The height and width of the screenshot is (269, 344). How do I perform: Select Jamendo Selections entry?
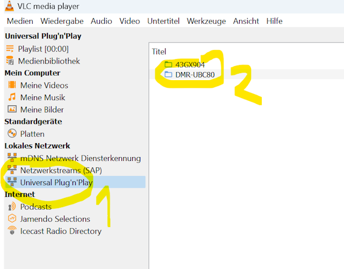pyautogui.click(x=55, y=219)
